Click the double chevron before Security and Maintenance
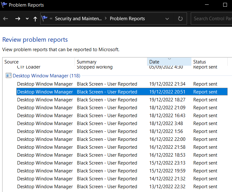 pos(51,18)
